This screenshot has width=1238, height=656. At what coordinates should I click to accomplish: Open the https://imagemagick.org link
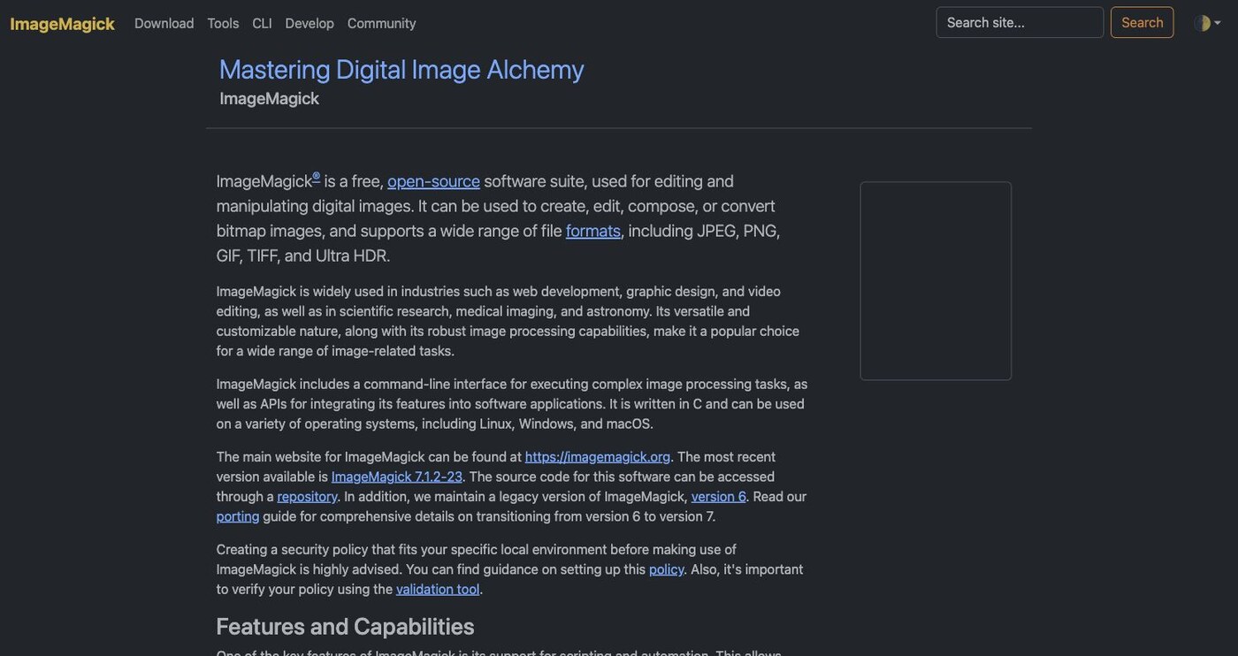point(598,457)
